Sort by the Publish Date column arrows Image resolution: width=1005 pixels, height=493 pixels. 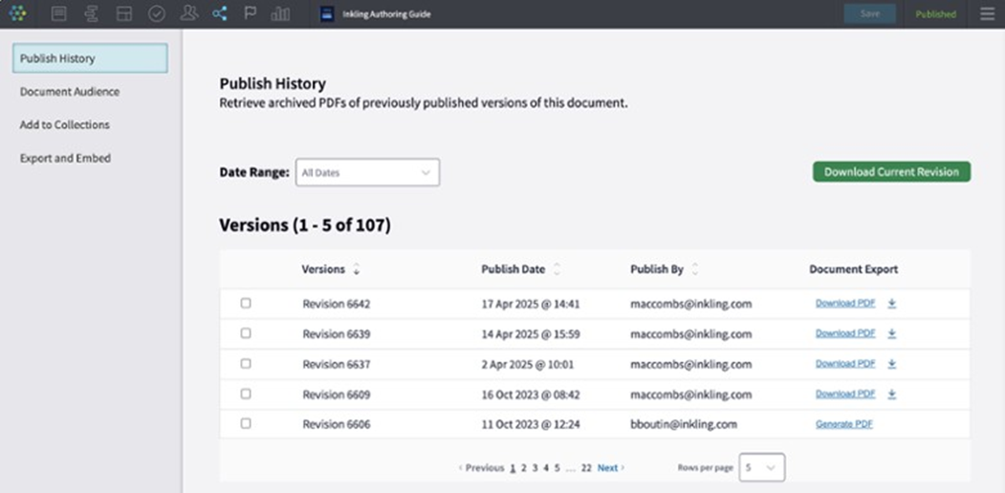point(557,269)
